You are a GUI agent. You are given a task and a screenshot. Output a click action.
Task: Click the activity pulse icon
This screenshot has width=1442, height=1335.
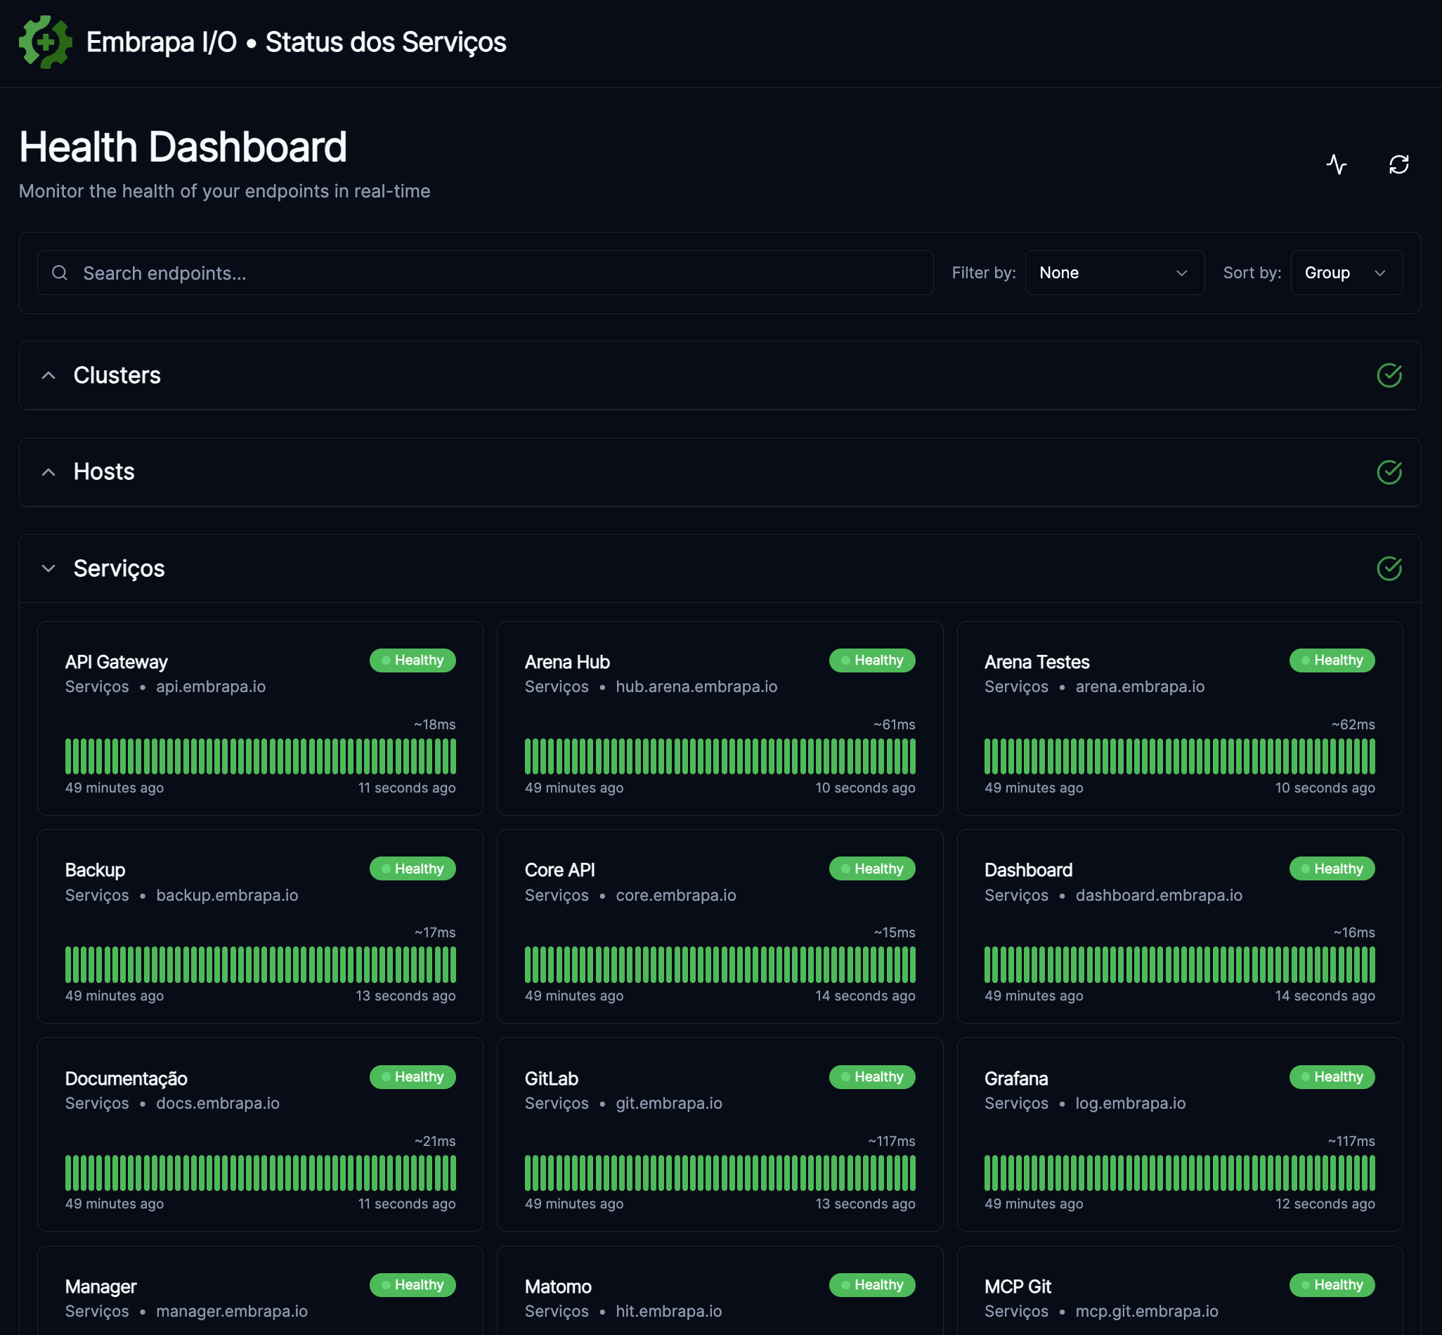click(1336, 164)
